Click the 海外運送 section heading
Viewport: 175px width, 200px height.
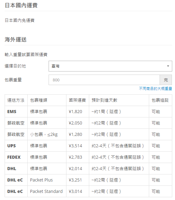[15, 39]
